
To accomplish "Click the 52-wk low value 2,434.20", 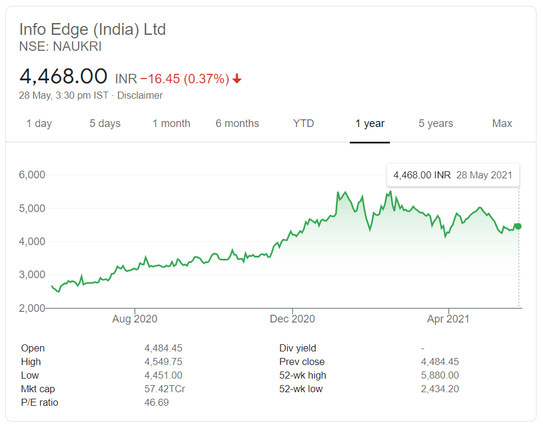I will pyautogui.click(x=440, y=389).
